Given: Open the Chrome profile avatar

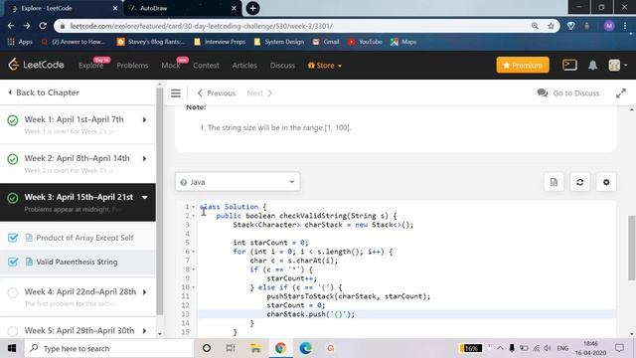Looking at the screenshot, I should point(609,26).
